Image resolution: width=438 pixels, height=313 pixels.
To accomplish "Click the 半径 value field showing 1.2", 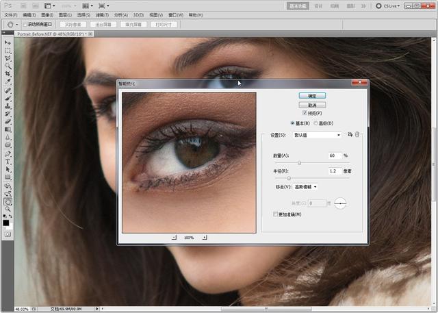I will (335, 171).
